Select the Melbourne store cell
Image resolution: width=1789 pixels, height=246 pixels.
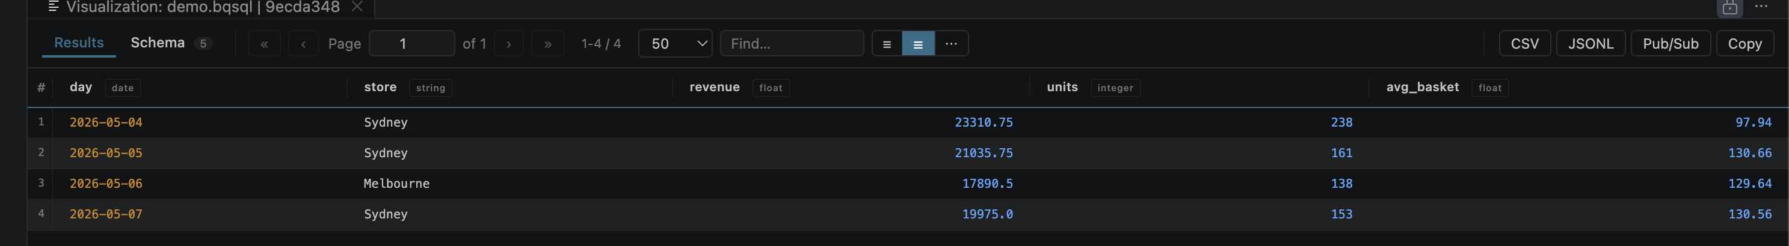[396, 184]
